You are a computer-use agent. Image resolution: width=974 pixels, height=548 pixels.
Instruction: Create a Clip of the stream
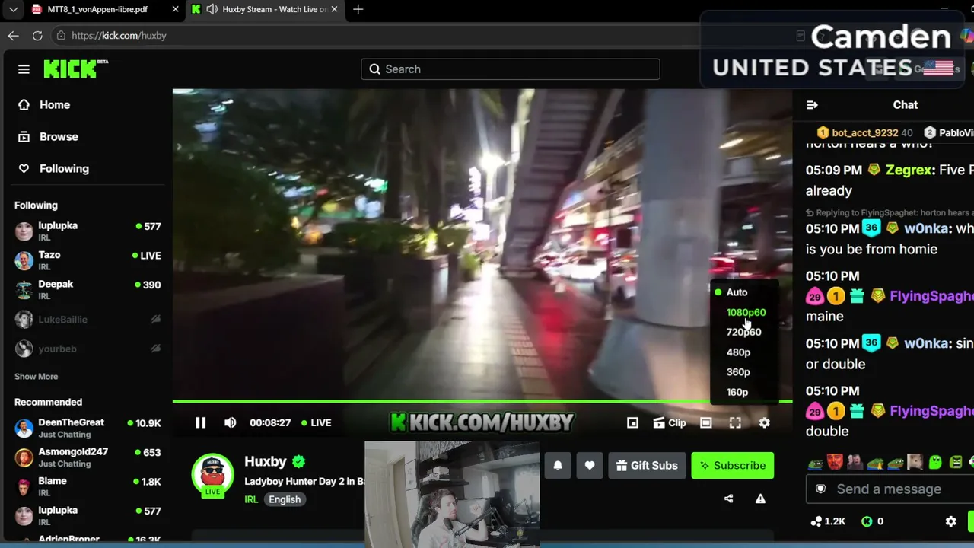(670, 422)
